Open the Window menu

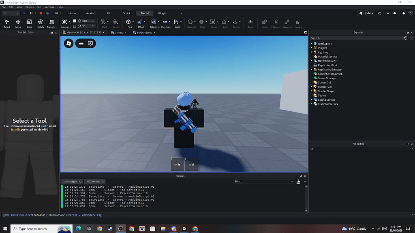[x=49, y=7]
